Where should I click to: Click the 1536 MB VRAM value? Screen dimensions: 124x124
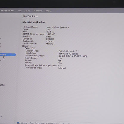51,34
